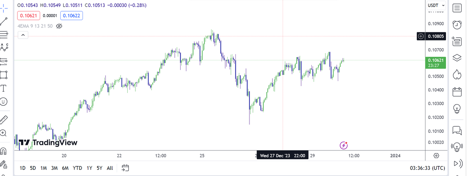
Task: Toggle 4EMA indicator visibility eye icon
Action: click(x=59, y=26)
